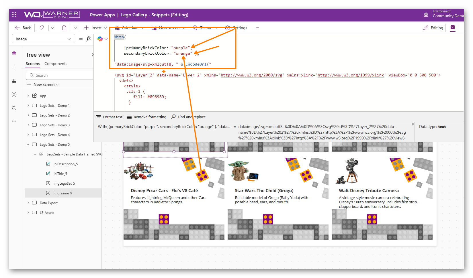Click the Insert plus icon in sidebar
Image resolution: width=473 pixels, height=278 pixels.
pos(14,67)
